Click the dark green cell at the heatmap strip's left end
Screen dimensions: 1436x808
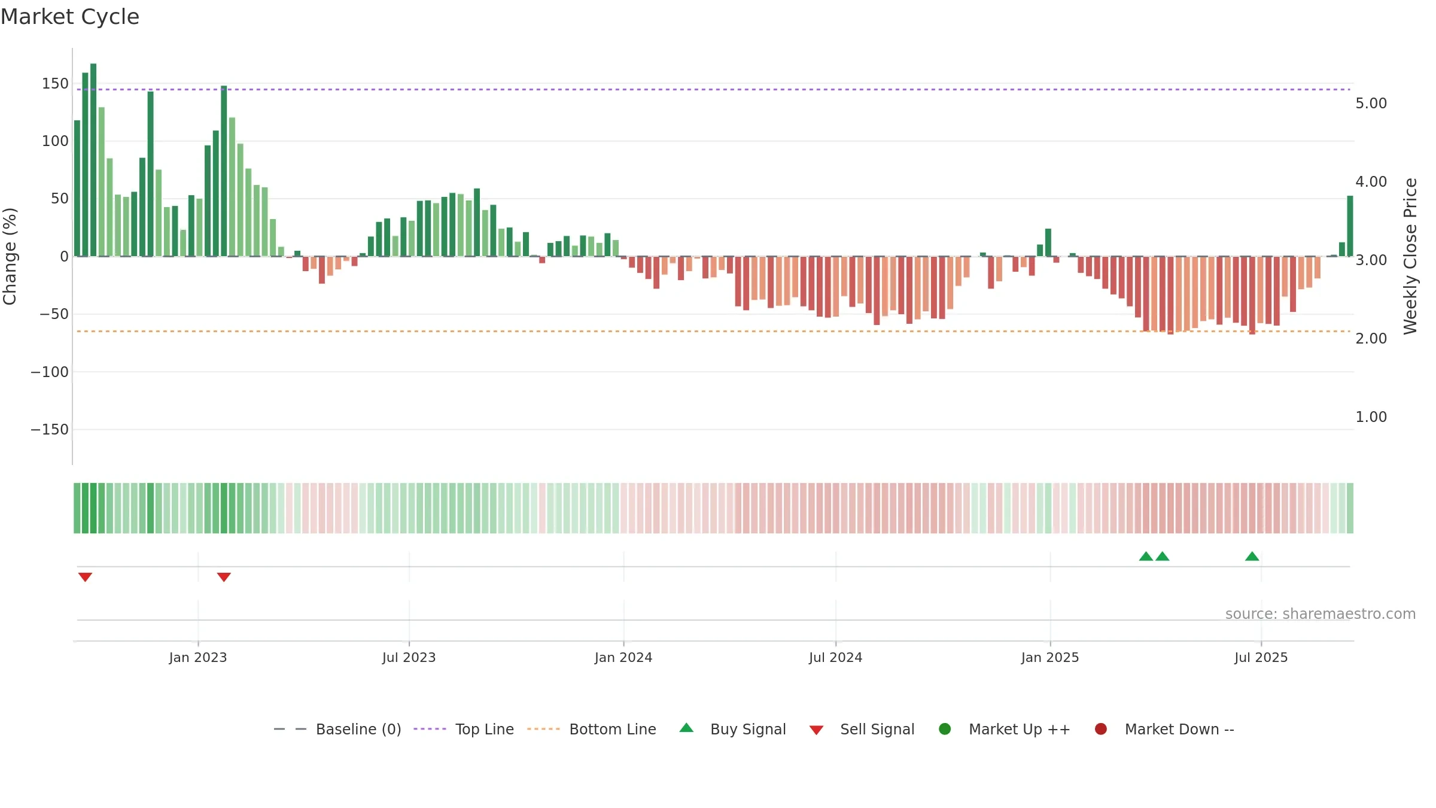click(77, 508)
